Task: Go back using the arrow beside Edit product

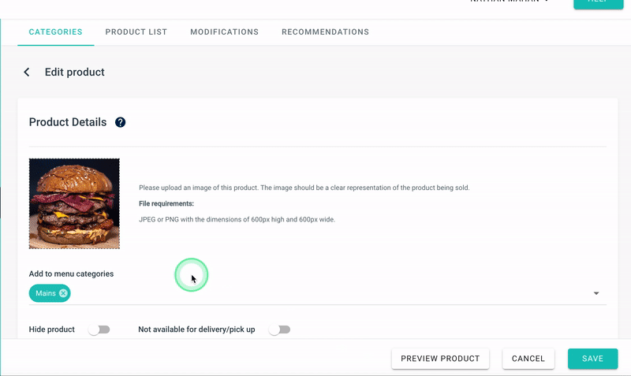Action: (x=27, y=73)
